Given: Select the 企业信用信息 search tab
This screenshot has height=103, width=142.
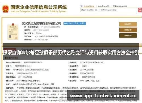Looking at the screenshot, I should tap(89, 6).
